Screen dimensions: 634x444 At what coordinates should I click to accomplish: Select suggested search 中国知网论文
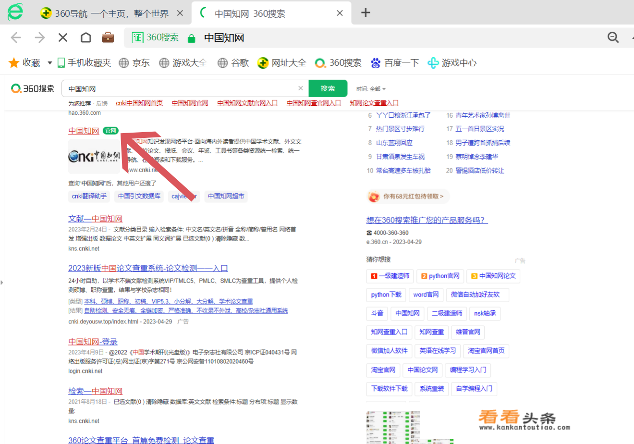tap(493, 276)
